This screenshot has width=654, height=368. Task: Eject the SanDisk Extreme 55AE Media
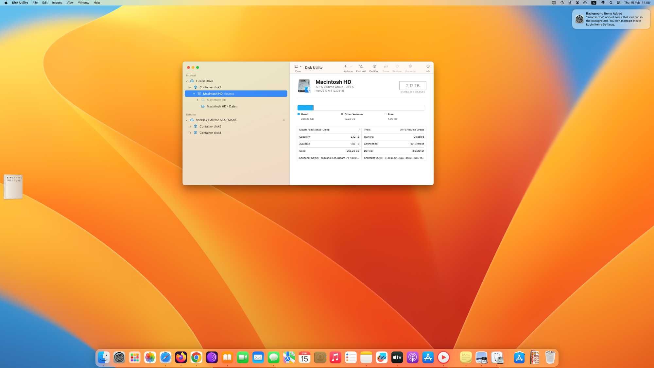click(x=284, y=120)
